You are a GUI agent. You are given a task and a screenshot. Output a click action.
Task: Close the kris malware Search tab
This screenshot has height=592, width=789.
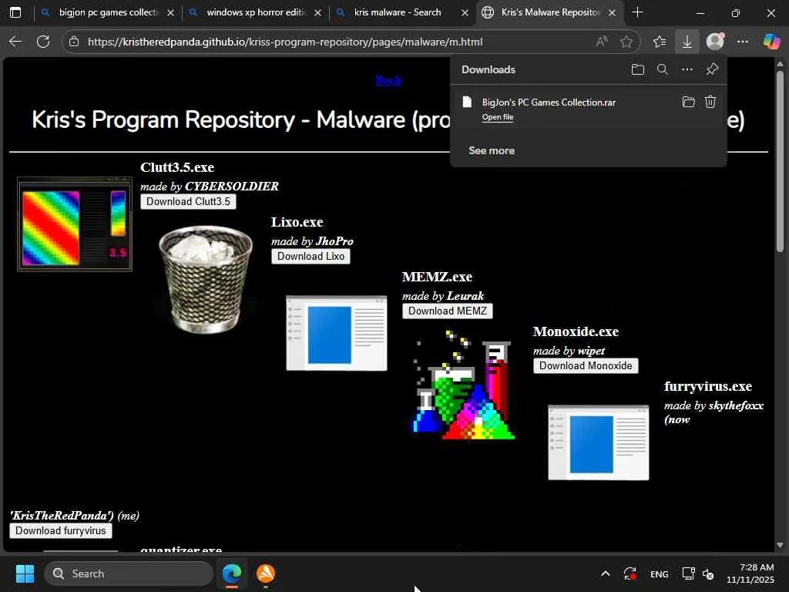coord(465,12)
